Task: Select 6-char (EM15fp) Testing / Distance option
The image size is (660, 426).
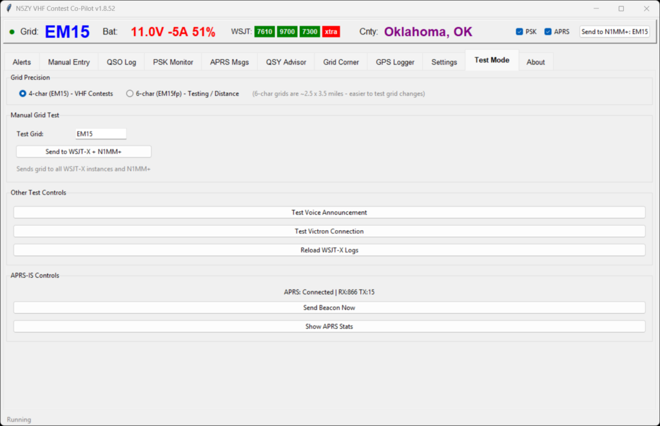Action: pos(130,93)
